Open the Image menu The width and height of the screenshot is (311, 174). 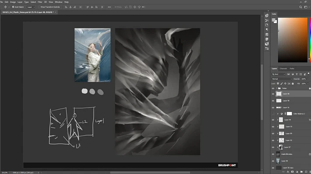13,2
